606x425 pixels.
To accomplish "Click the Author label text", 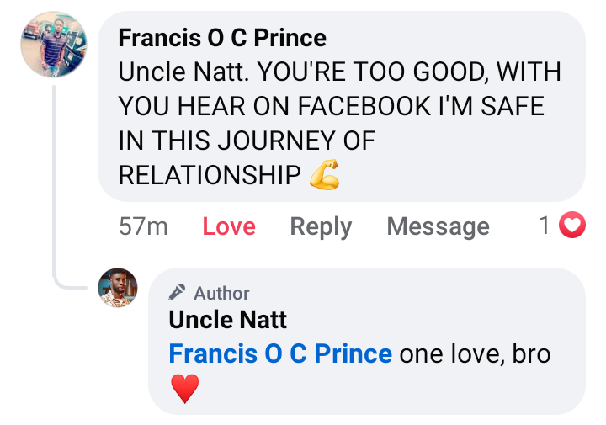I will [221, 293].
